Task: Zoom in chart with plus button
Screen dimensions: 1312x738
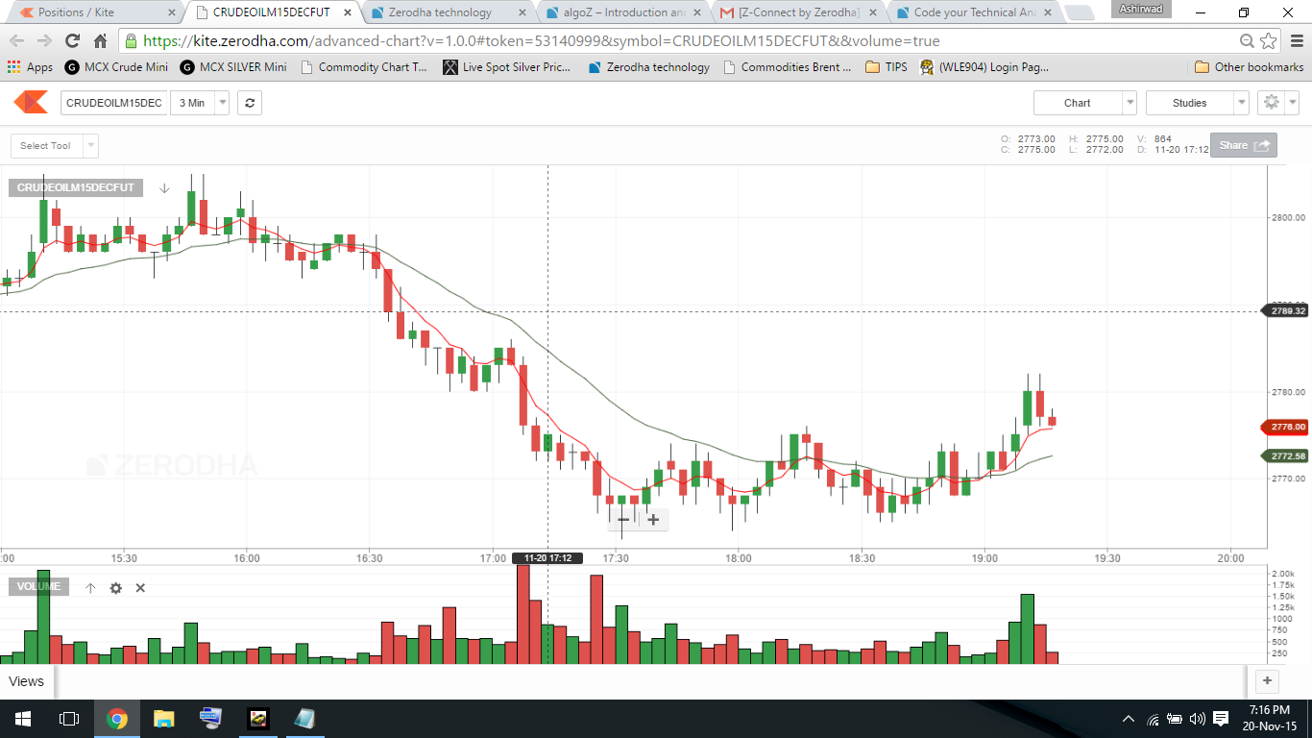Action: [x=653, y=520]
